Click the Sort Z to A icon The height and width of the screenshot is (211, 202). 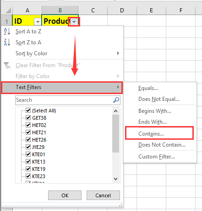click(7, 42)
